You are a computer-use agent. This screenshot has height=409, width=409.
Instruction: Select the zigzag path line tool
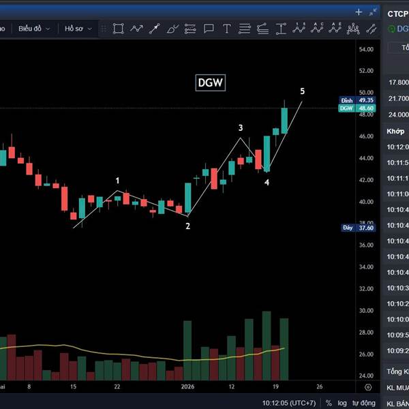(137, 29)
